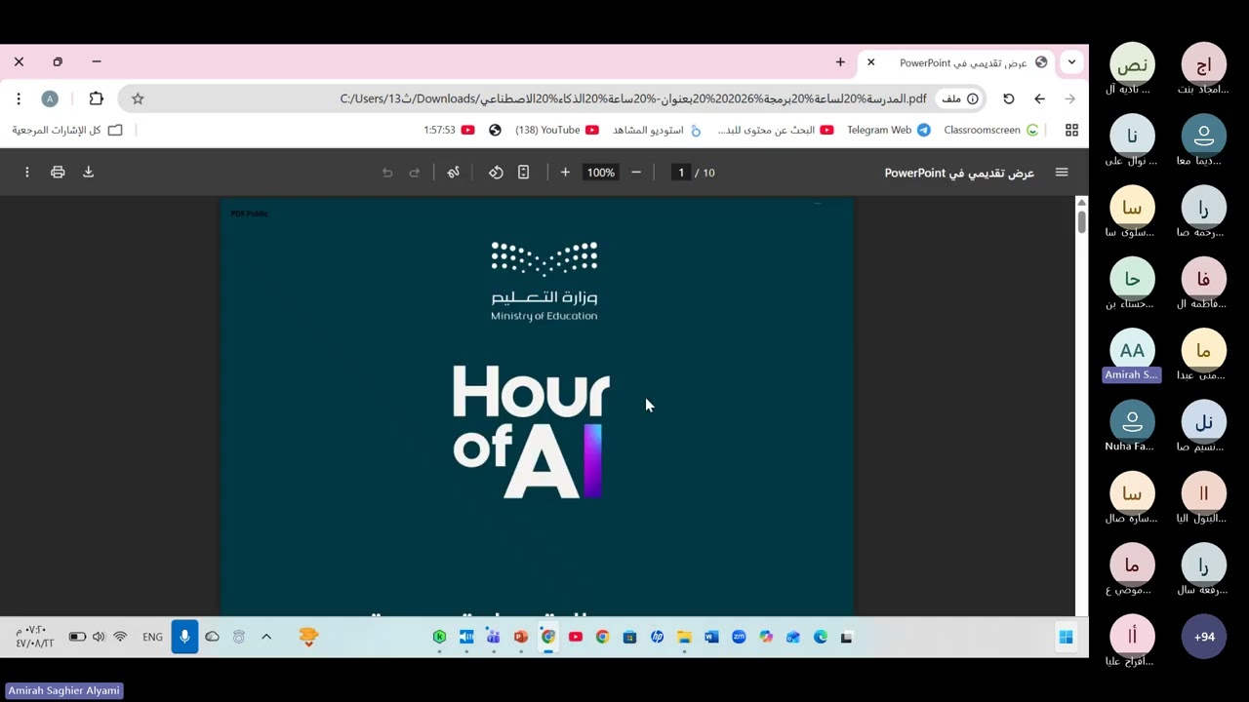This screenshot has height=702, width=1249.
Task: Open Word from the taskbar
Action: [711, 637]
